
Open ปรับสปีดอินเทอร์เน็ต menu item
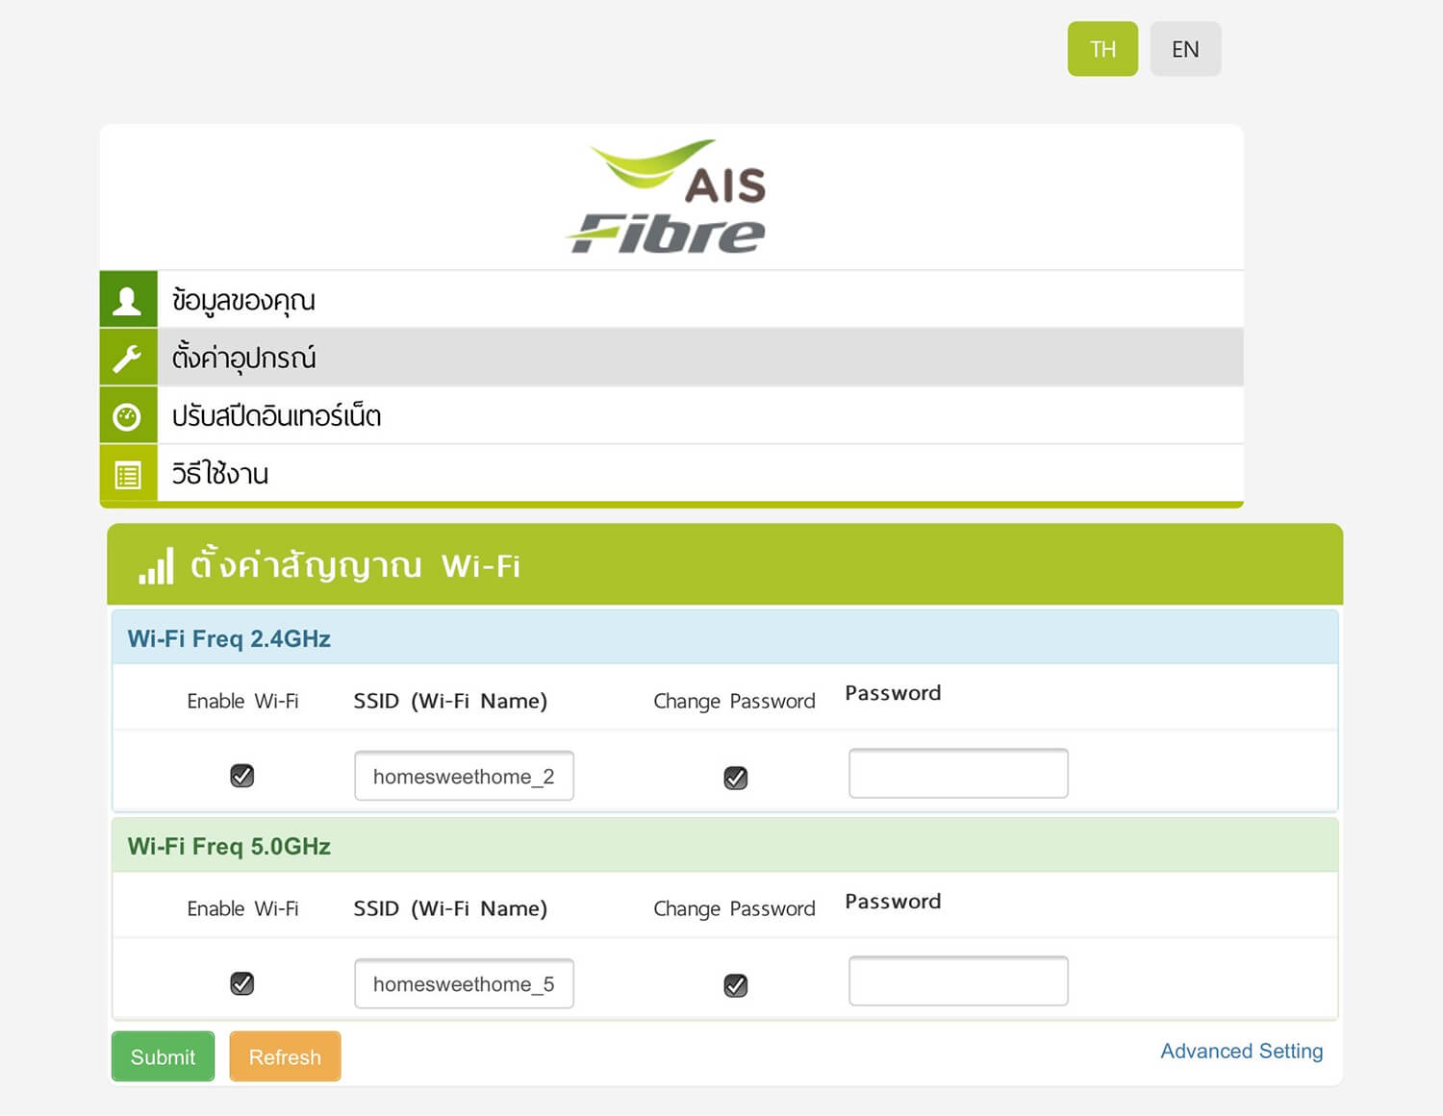pos(276,416)
